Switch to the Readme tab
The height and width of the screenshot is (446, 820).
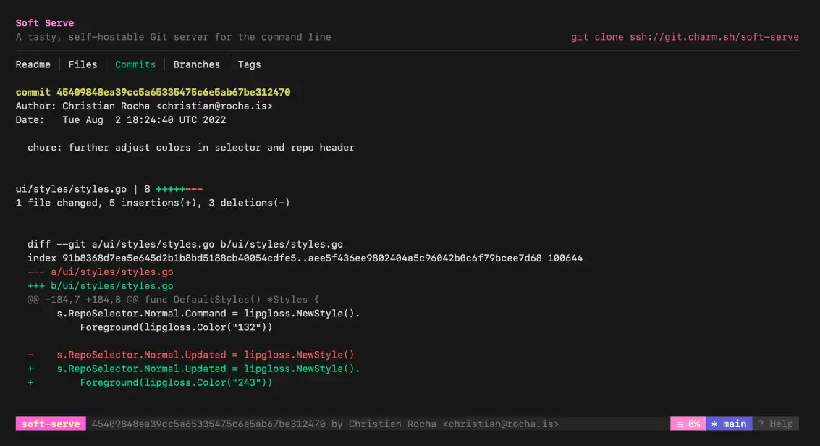pyautogui.click(x=33, y=64)
